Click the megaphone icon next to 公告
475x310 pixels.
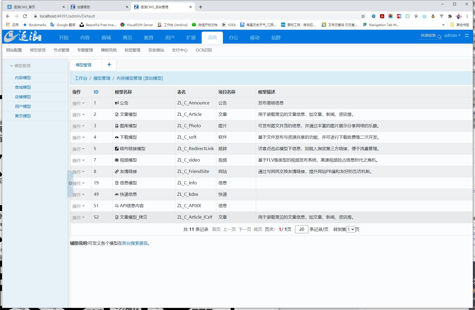(x=116, y=103)
